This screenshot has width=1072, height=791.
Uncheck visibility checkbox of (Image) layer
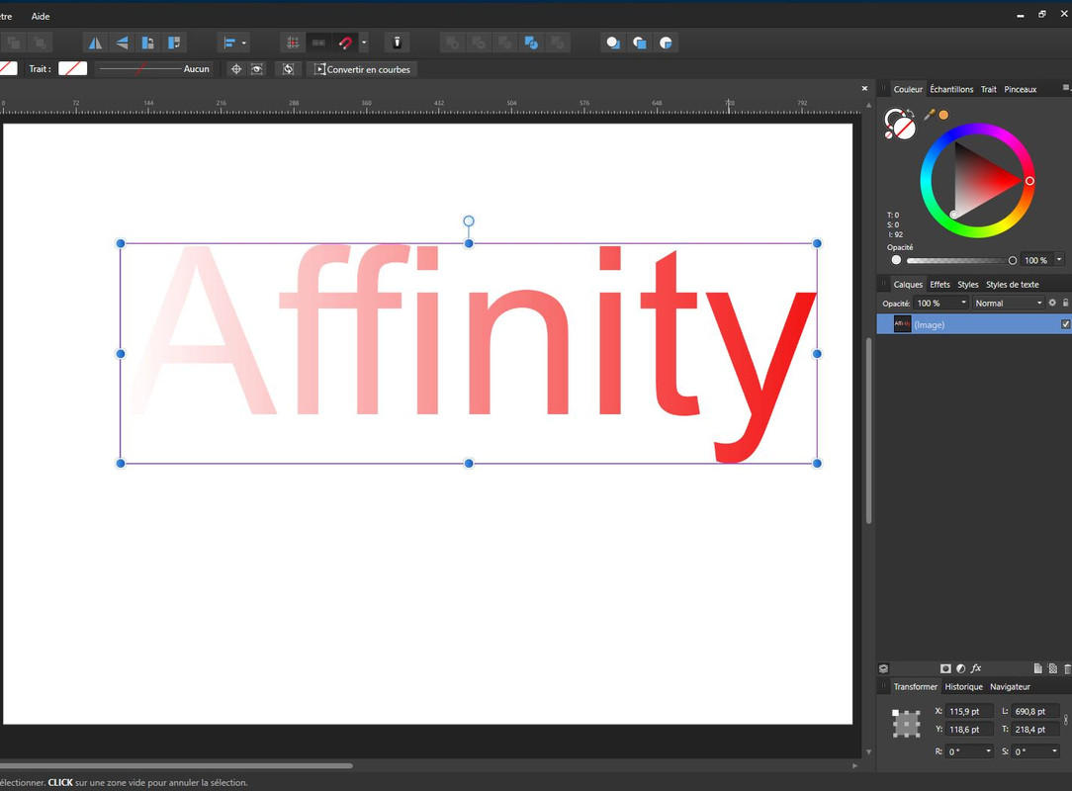point(1065,324)
